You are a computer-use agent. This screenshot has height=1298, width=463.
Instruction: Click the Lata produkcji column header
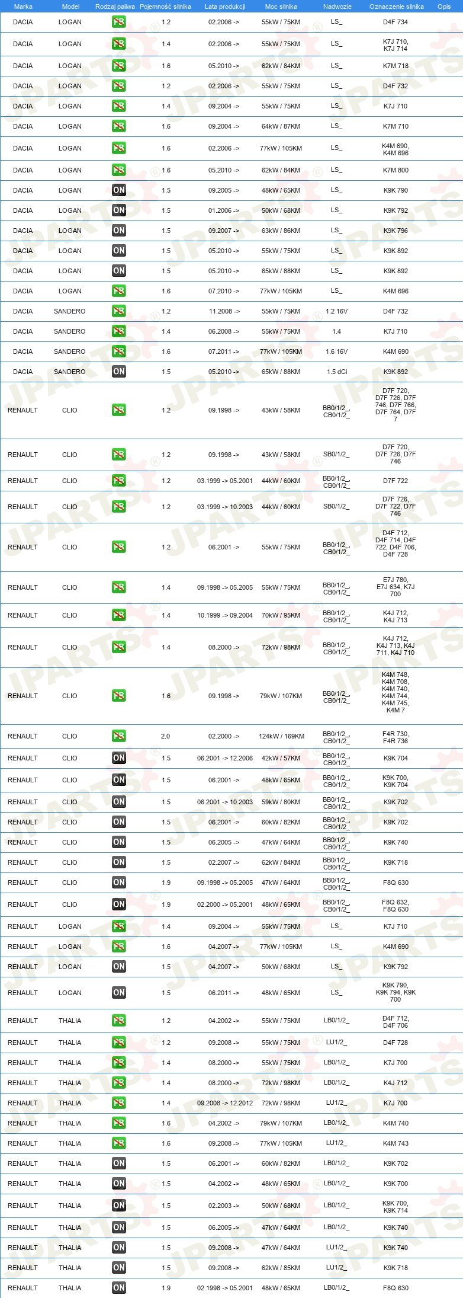(225, 7)
